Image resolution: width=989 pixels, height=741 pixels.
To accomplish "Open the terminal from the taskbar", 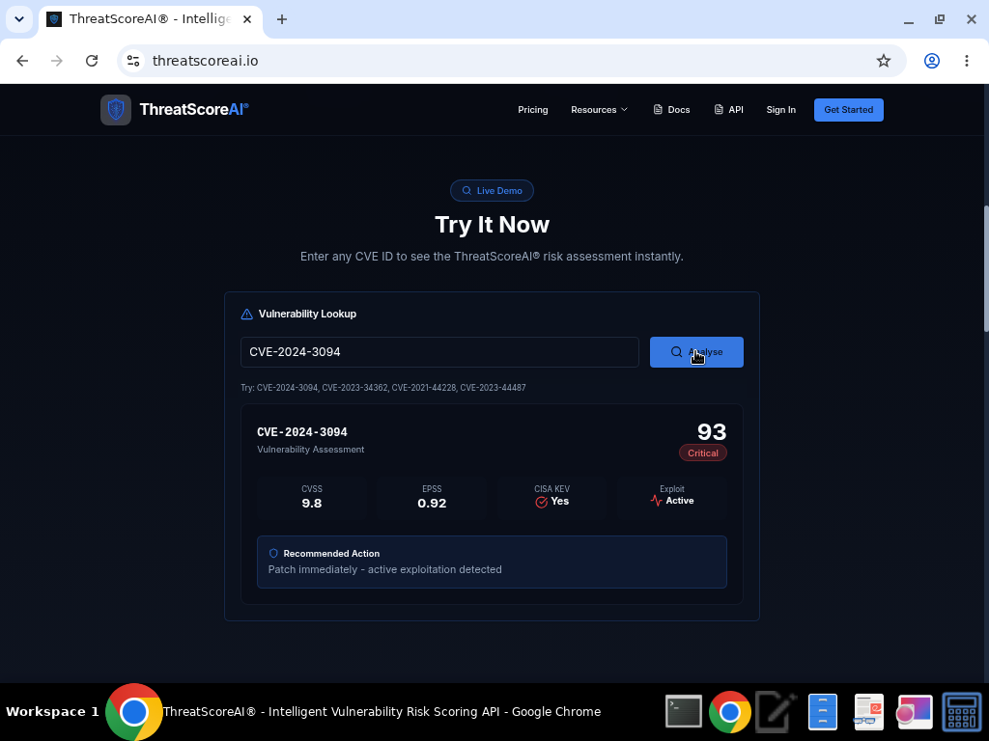I will (x=684, y=712).
